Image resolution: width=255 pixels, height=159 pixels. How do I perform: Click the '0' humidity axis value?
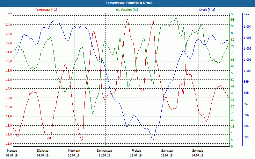coord(232,147)
